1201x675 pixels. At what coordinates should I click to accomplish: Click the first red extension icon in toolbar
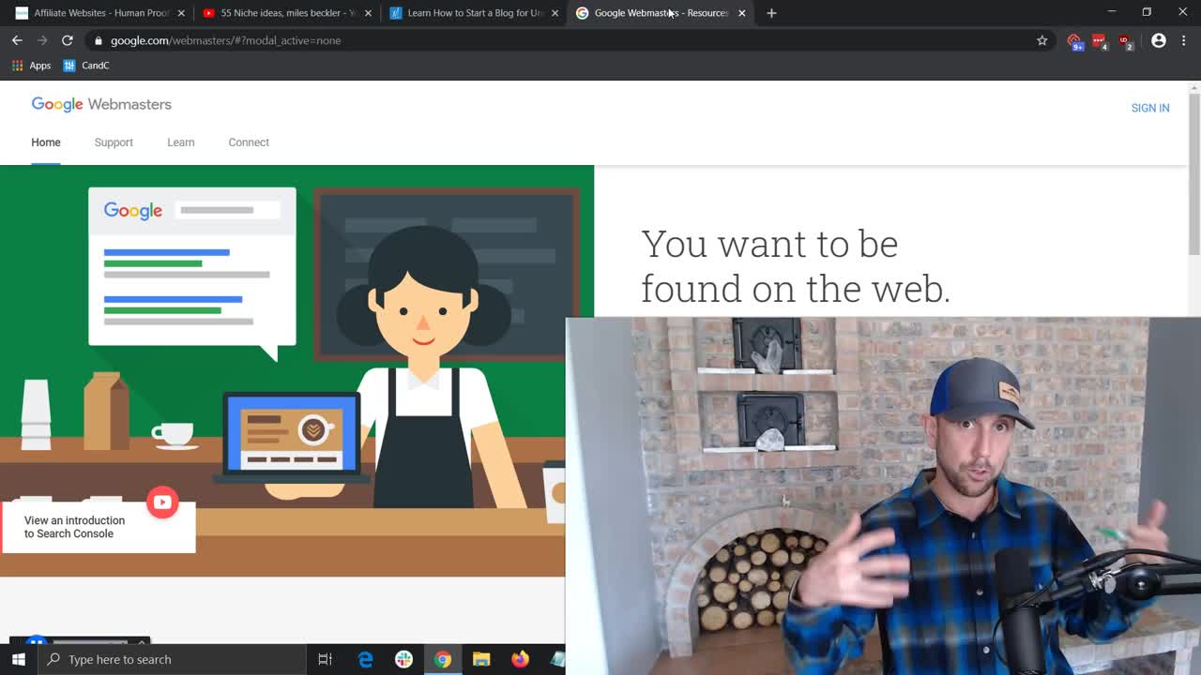pyautogui.click(x=1074, y=40)
